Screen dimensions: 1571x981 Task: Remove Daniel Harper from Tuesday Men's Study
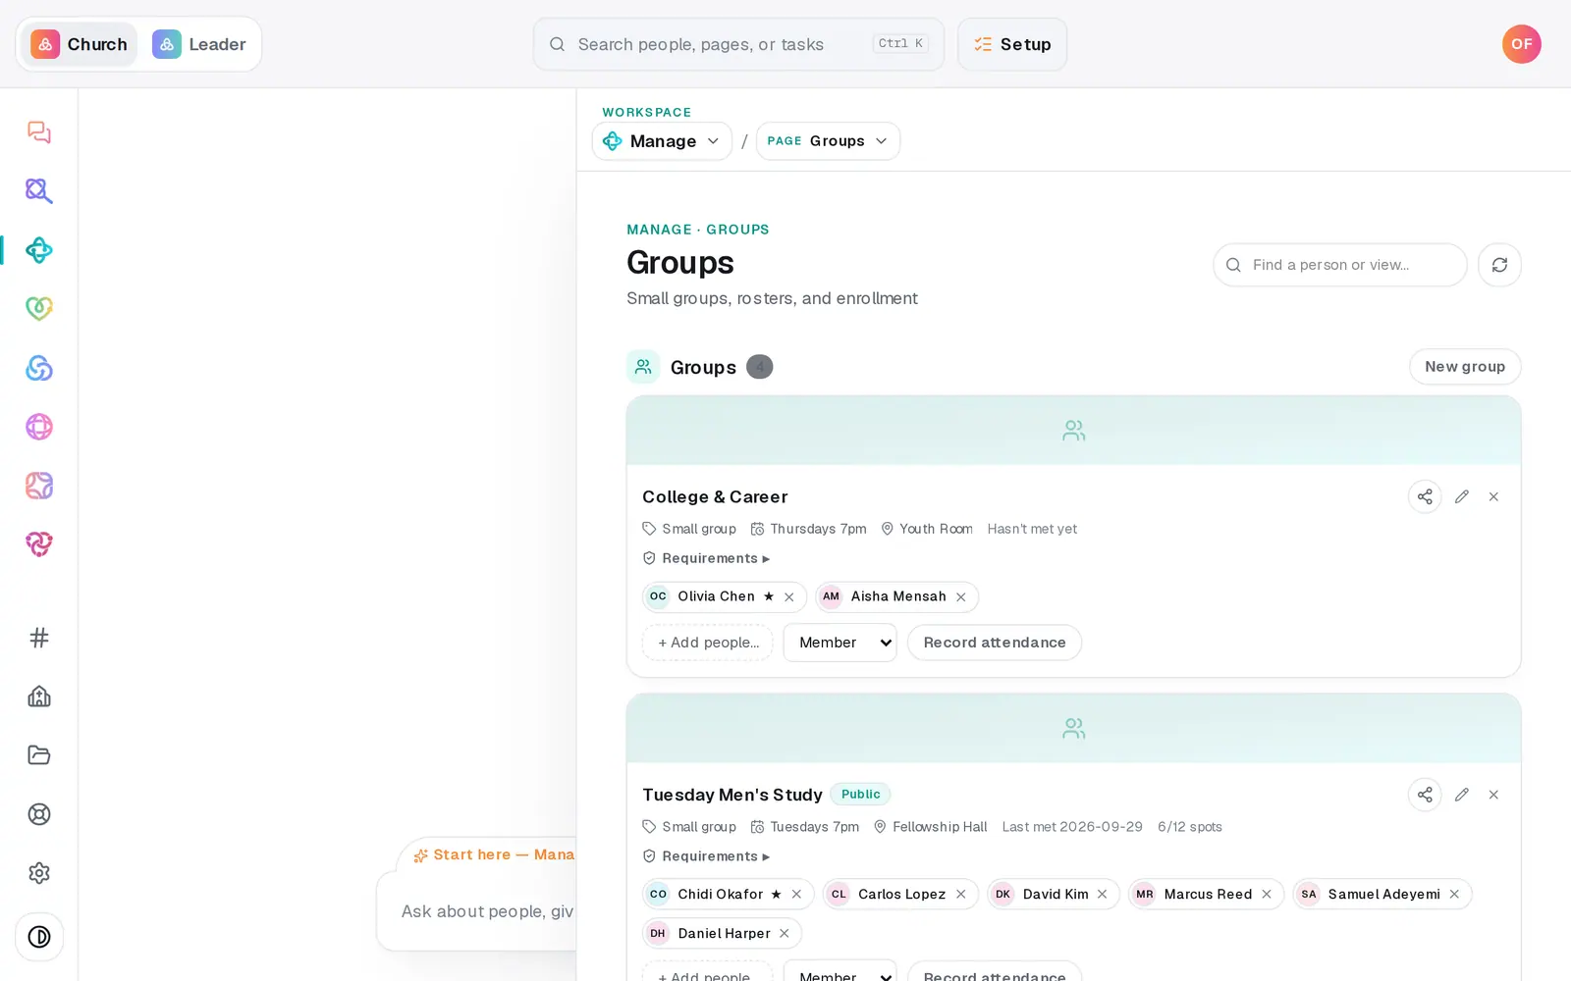[785, 934]
